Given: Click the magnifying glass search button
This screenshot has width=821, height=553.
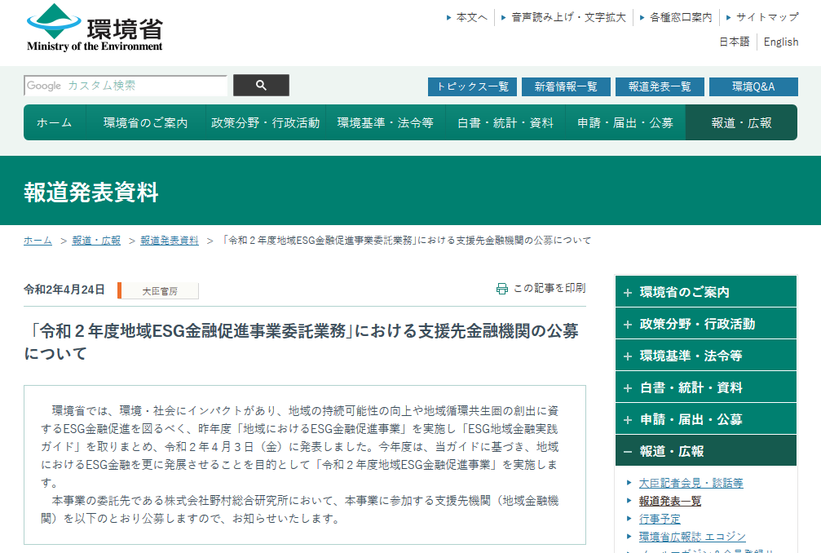Looking at the screenshot, I should click(261, 86).
